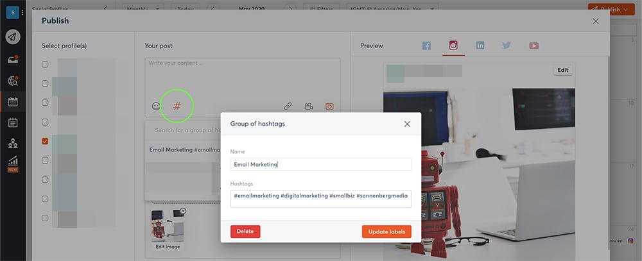Close the Group of hashtags dialog

407,124
